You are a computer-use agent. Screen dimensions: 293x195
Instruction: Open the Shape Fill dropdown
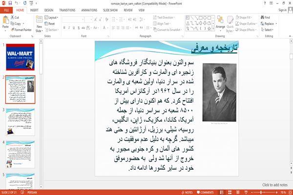click(244, 18)
